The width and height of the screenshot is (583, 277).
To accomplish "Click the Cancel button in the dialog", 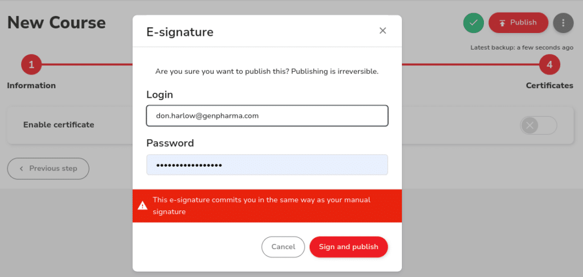I will 283,247.
